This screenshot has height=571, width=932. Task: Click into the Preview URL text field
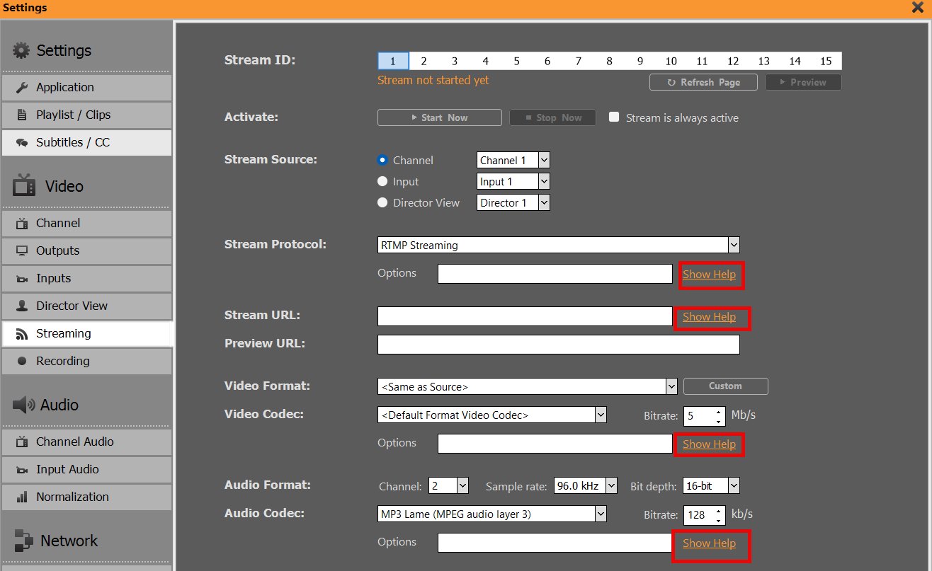tap(558, 345)
